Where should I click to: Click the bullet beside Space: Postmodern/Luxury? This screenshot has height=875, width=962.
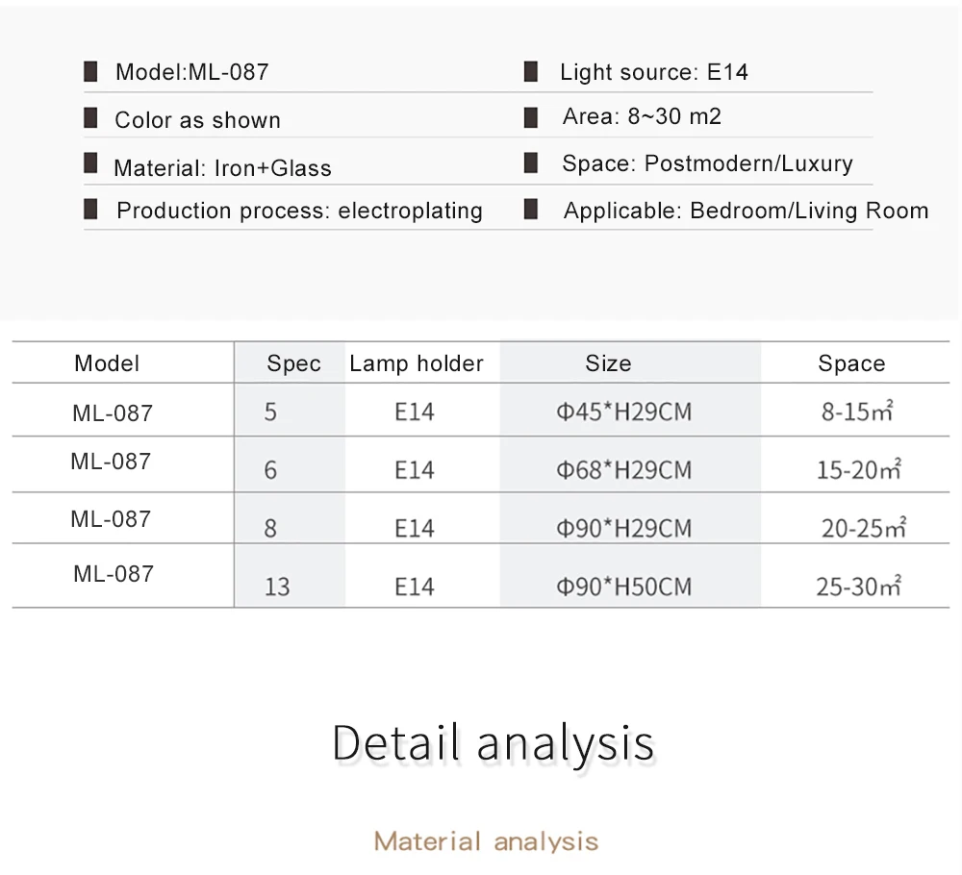(x=531, y=163)
